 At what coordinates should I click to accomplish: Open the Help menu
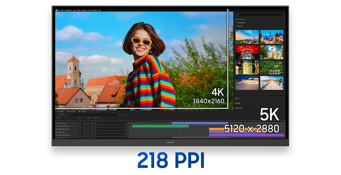[99, 11]
